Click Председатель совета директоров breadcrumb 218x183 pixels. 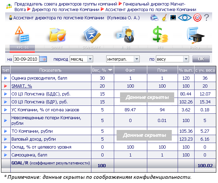(66, 4)
